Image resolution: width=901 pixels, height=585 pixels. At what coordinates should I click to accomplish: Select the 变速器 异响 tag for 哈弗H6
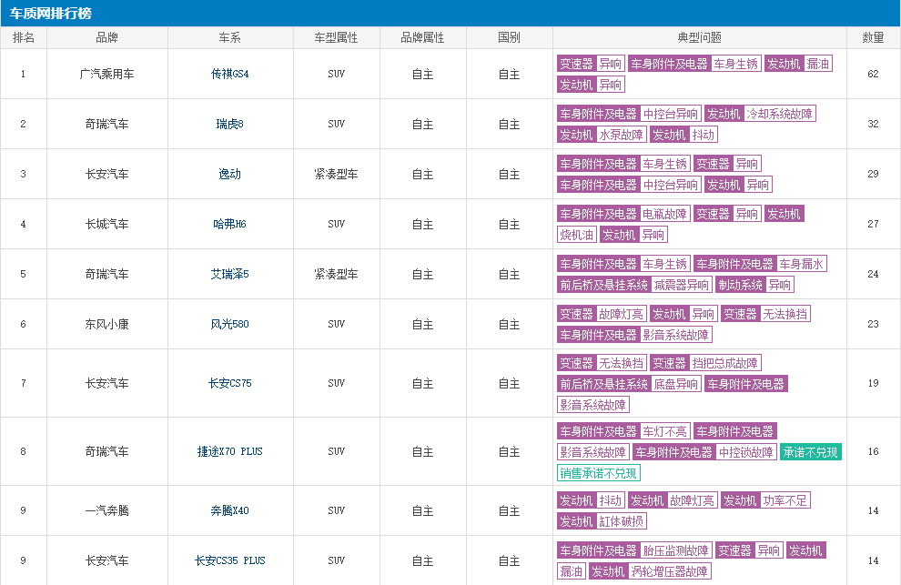point(727,214)
